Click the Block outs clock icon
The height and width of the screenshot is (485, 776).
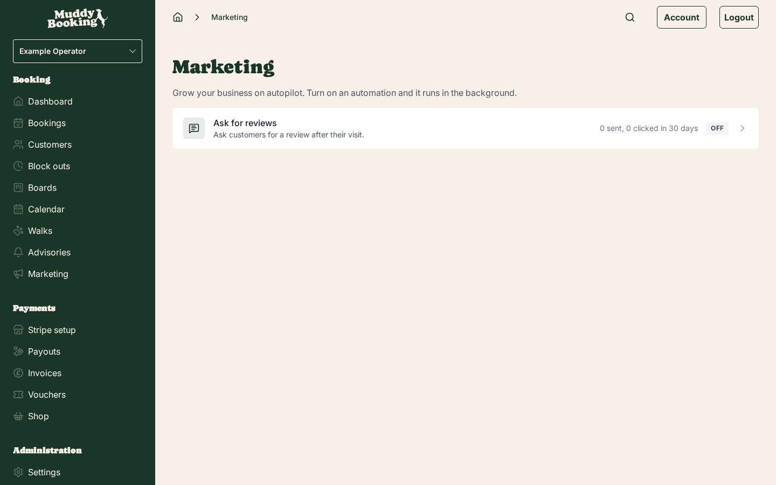[x=18, y=166]
